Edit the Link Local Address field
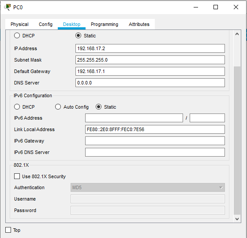247x238 pixels. point(155,129)
